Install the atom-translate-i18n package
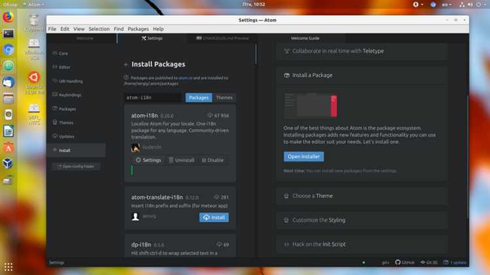The width and height of the screenshot is (490, 275). pos(214,218)
